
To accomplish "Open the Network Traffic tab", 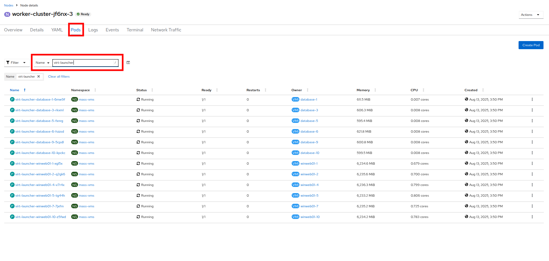I will point(166,30).
